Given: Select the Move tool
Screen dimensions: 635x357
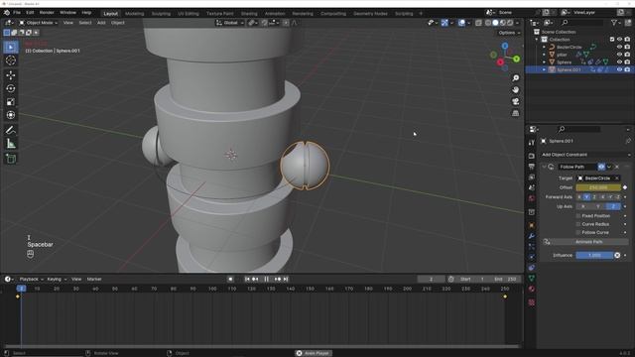Looking at the screenshot, I should 11,75.
